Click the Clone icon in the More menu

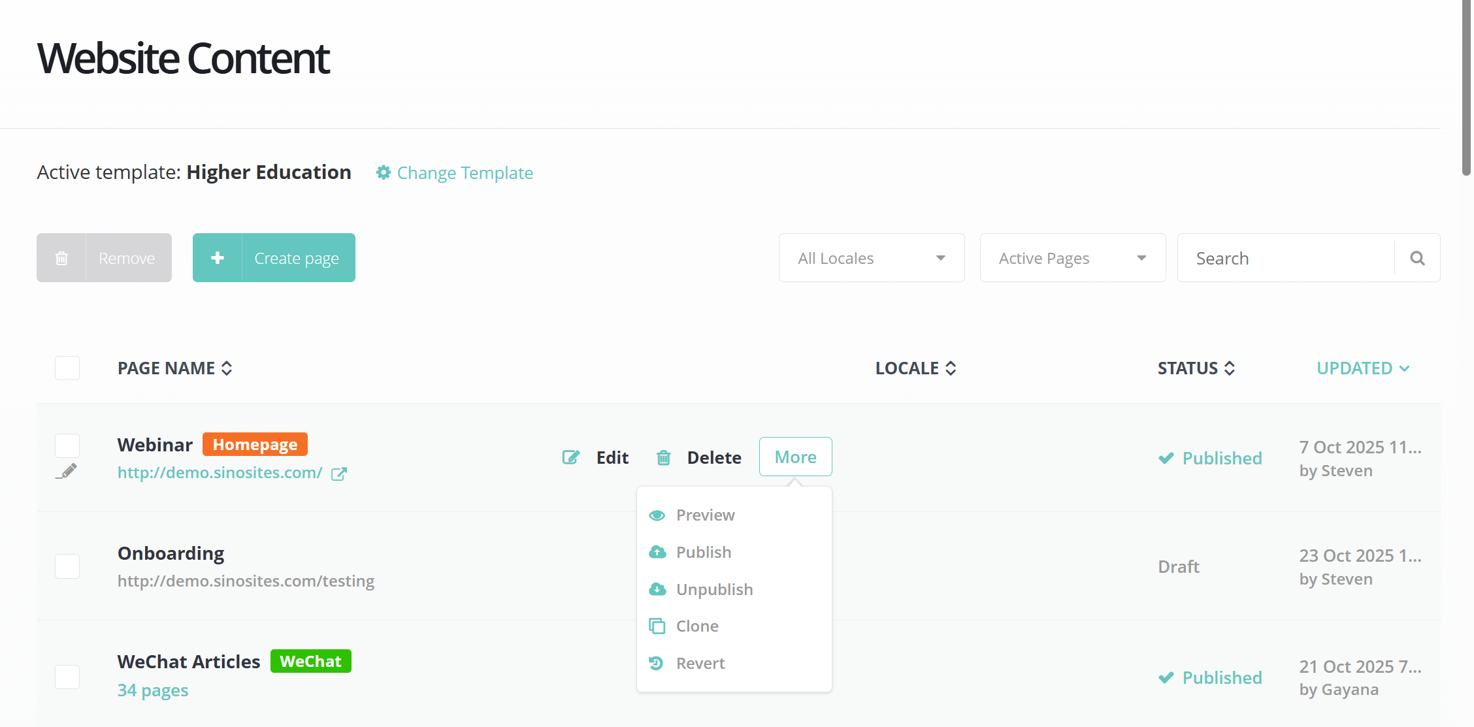657,626
